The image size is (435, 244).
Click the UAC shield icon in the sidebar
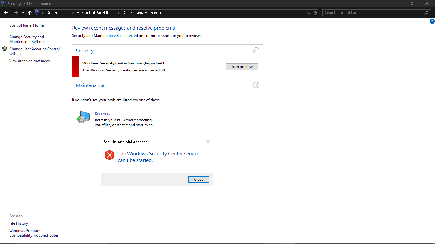pos(4,49)
